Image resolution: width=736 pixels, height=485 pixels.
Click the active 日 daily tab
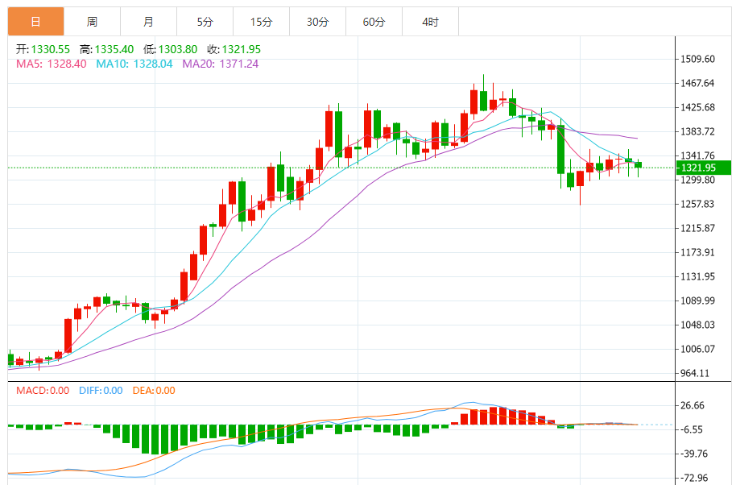pyautogui.click(x=35, y=22)
